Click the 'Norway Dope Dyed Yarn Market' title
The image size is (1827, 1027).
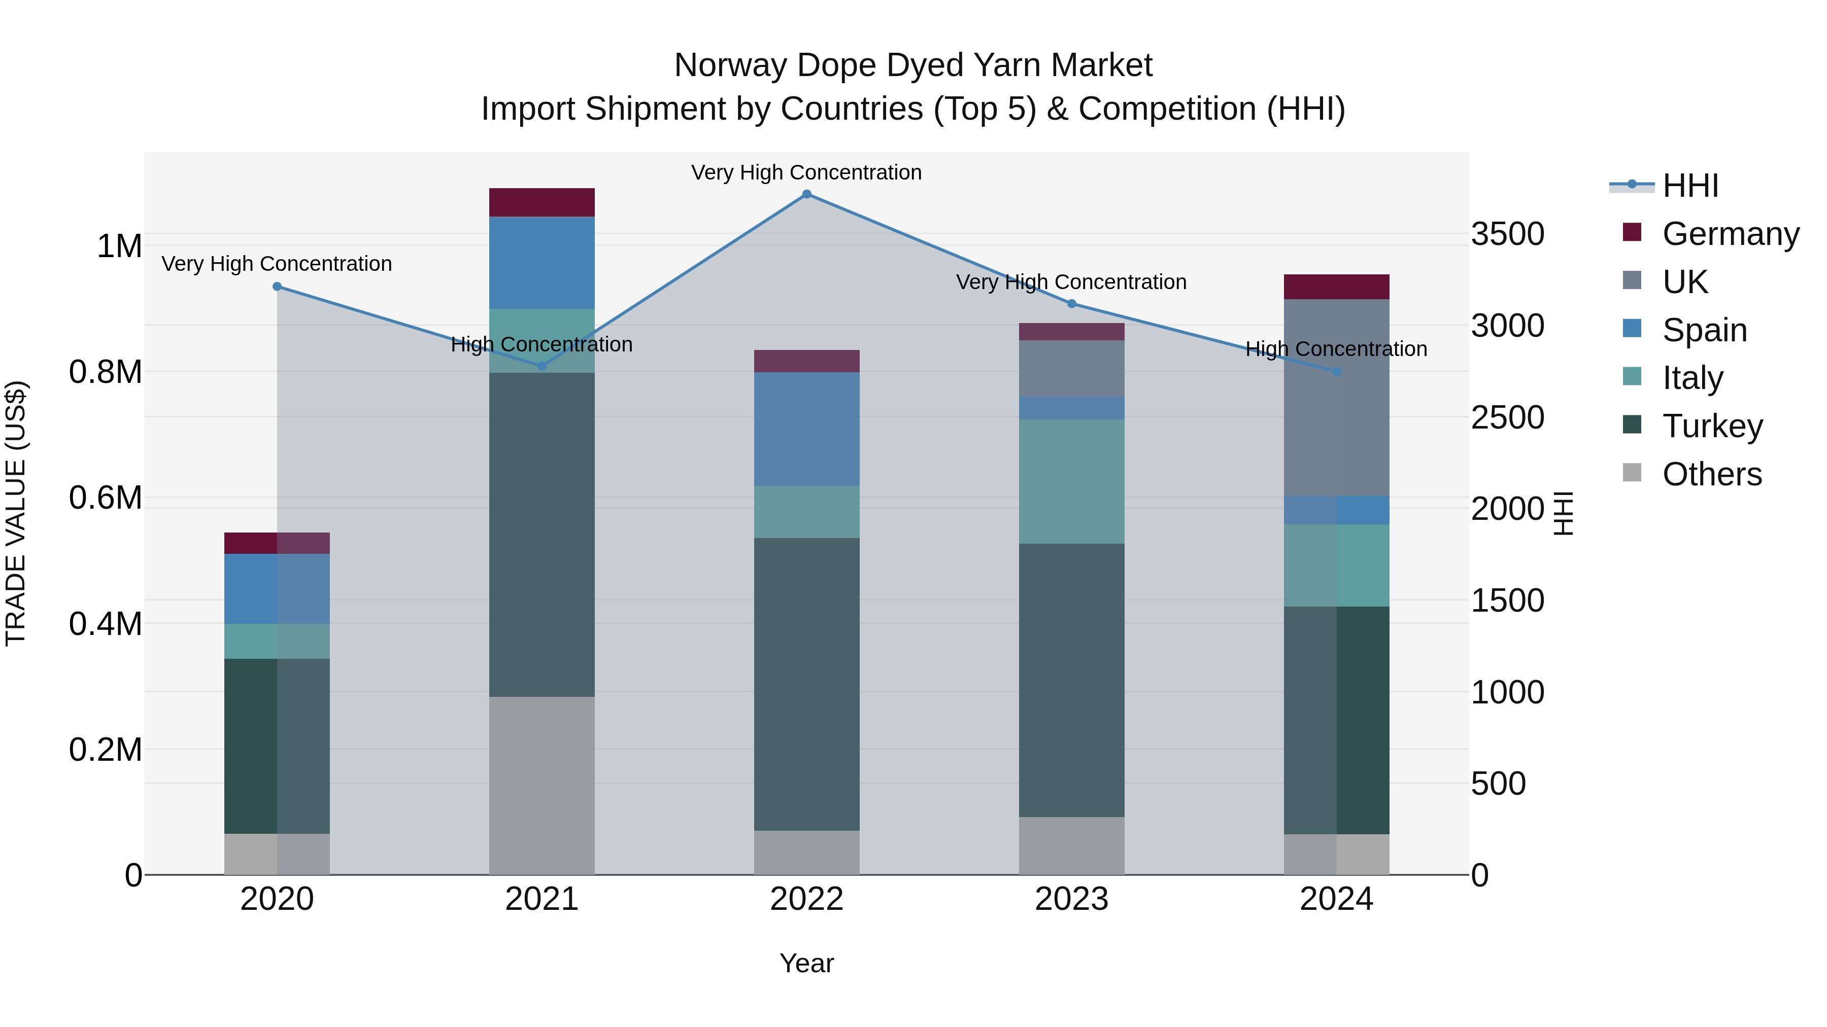tap(913, 65)
